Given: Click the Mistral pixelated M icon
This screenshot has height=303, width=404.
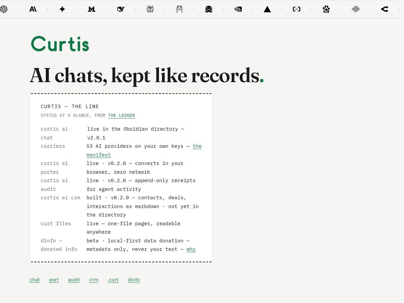Looking at the screenshot, I should pyautogui.click(x=92, y=9).
